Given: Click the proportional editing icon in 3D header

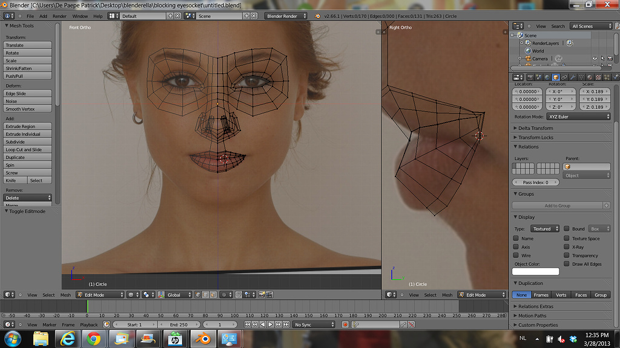Looking at the screenshot, I should (226, 295).
